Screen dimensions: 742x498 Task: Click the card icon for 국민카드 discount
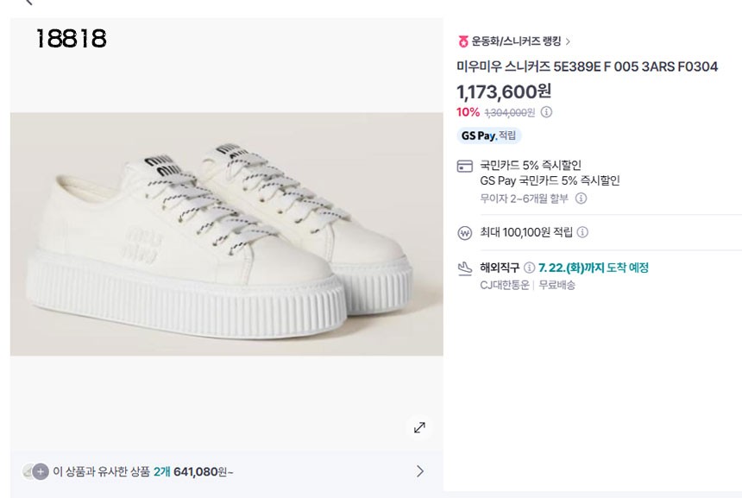click(464, 166)
